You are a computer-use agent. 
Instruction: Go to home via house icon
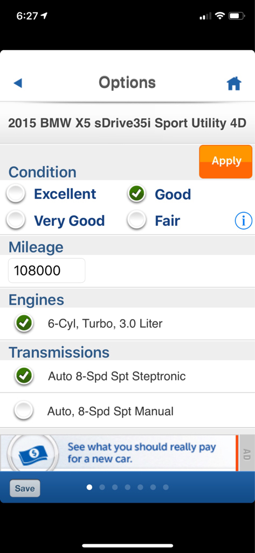coord(234,84)
